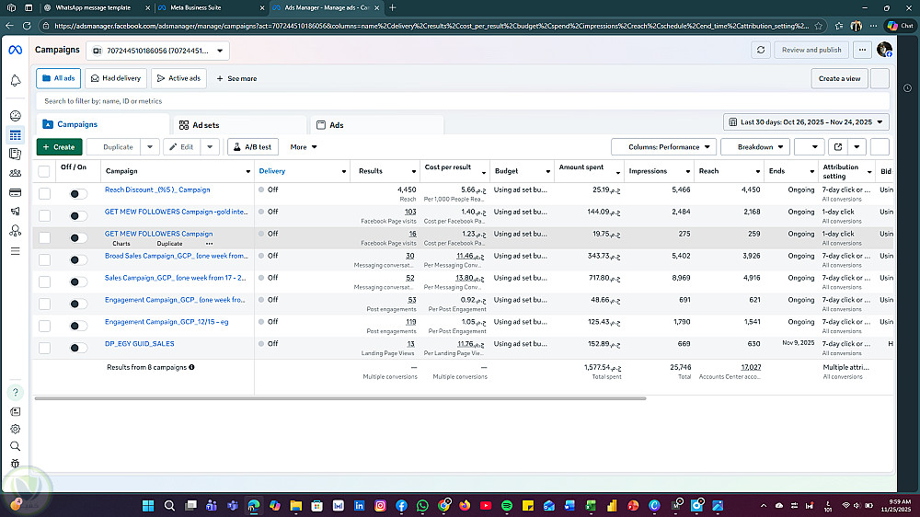Click See more views
920x517 pixels.
[236, 78]
